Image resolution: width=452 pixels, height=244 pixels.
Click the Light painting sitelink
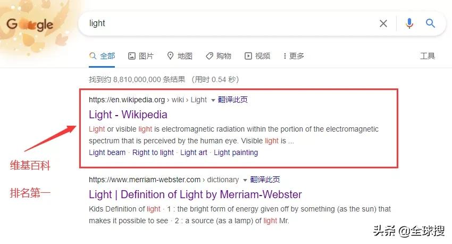coord(236,152)
